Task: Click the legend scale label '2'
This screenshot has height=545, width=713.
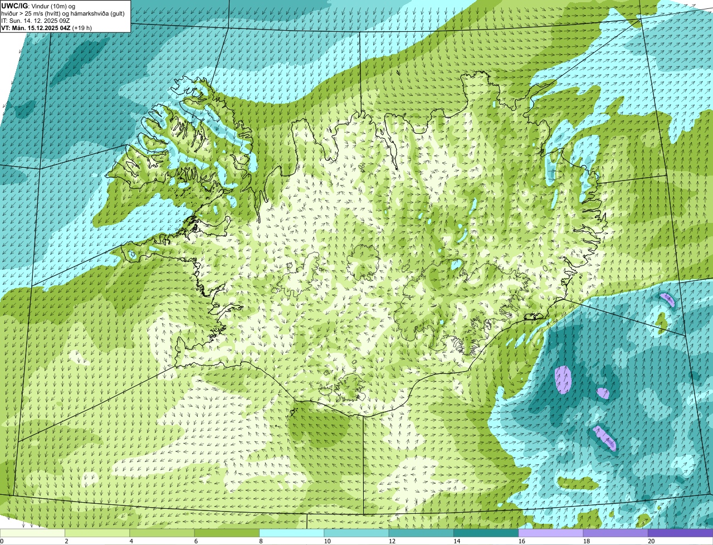Action: [66, 541]
